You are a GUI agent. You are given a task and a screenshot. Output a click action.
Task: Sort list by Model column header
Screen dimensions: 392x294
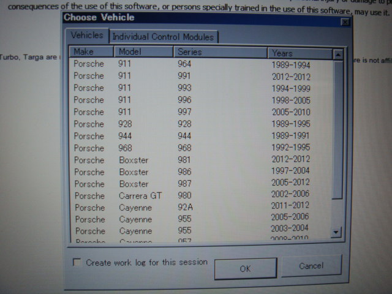tap(143, 52)
